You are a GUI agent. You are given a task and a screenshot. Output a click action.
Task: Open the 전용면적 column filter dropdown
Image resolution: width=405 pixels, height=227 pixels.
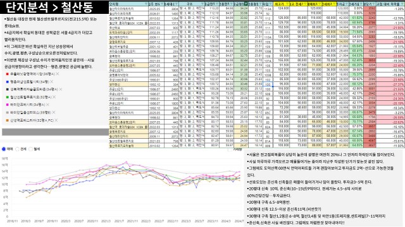pyautogui.click(x=232, y=4)
